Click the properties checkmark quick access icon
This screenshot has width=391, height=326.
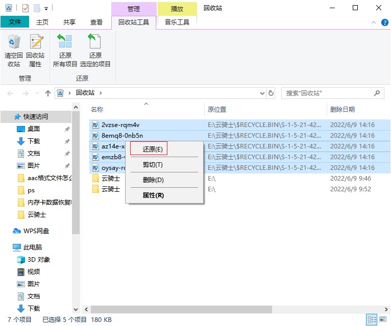click(26, 8)
